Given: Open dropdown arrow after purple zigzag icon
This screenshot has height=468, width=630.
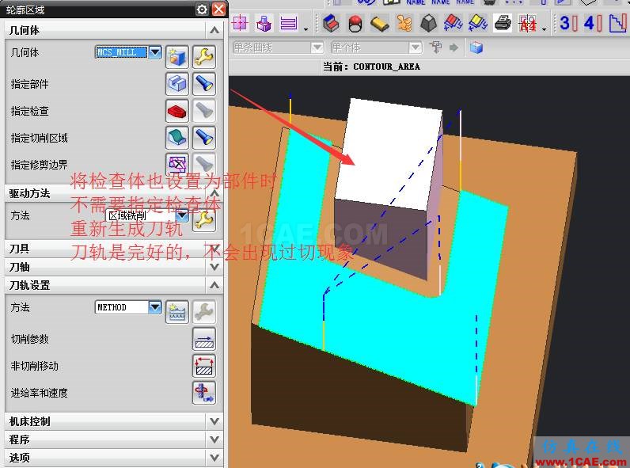Looking at the screenshot, I should (x=306, y=29).
